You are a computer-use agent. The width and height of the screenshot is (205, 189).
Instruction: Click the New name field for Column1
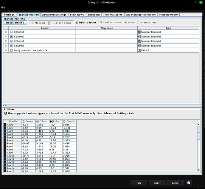[x=107, y=37]
